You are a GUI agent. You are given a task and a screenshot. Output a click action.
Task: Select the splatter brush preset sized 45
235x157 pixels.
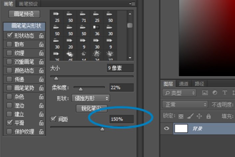coord(71,56)
